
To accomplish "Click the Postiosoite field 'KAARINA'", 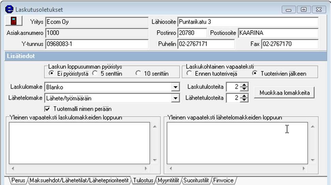I will tap(278, 33).
